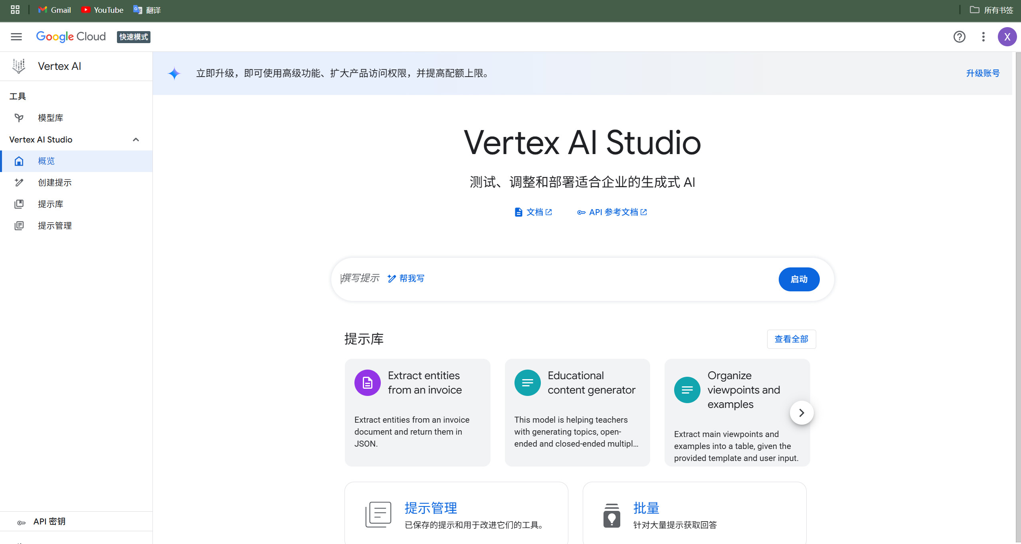Click the 批量 batch lightbulb icon
This screenshot has width=1021, height=544.
[x=611, y=515]
